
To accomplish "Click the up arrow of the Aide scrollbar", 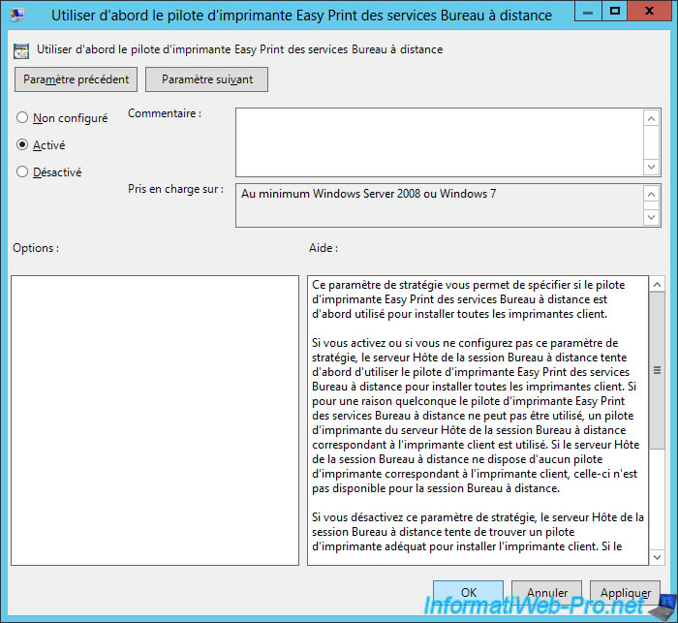I will (657, 284).
